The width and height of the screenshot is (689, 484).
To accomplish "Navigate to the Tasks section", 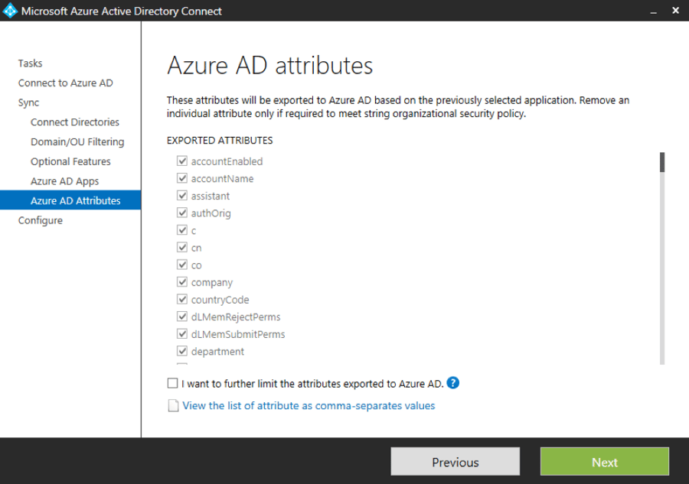I will pyautogui.click(x=30, y=63).
